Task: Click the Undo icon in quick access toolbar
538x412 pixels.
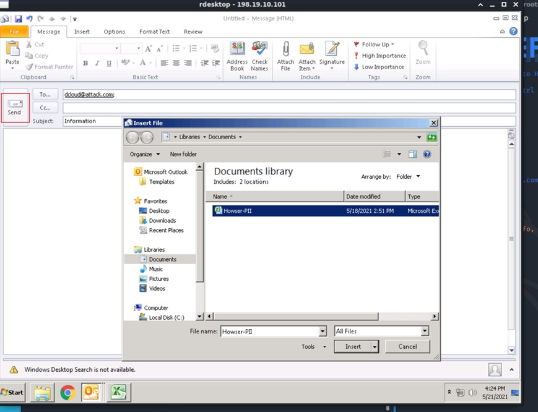Action: [x=30, y=19]
